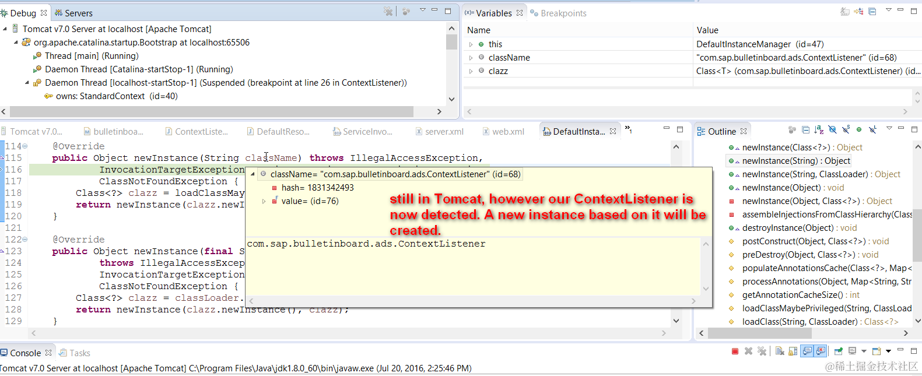The width and height of the screenshot is (922, 376).
Task: Expand the clazz variable row
Action: pos(471,71)
